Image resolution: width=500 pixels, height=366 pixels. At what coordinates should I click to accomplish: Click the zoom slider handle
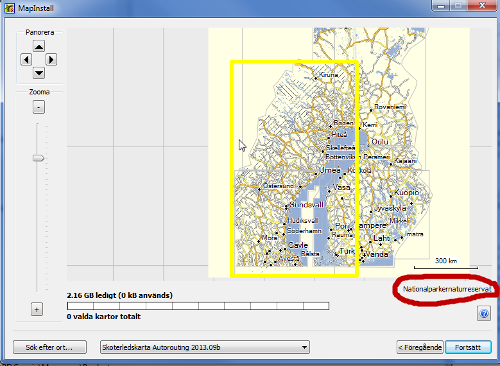tap(39, 157)
